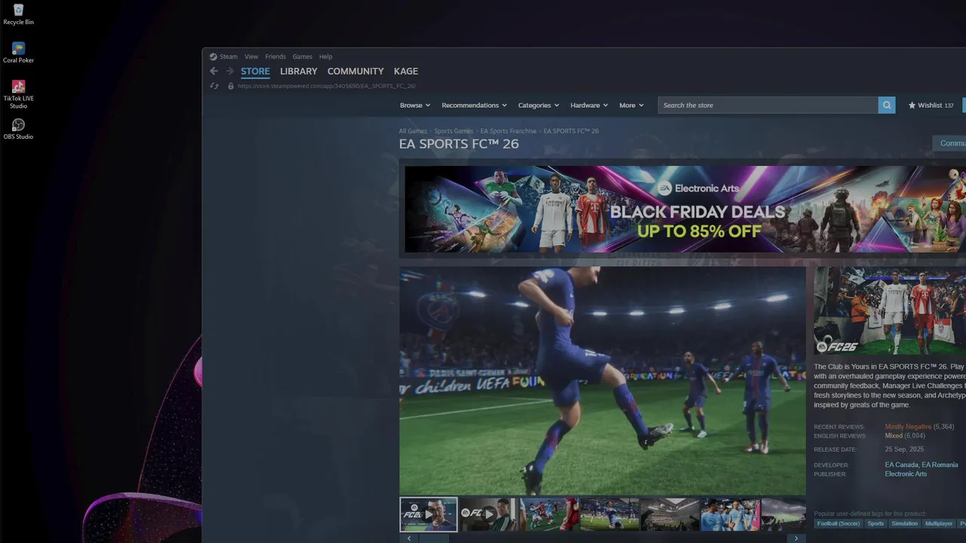Select the second FC26 trailer thumbnail

pos(489,514)
